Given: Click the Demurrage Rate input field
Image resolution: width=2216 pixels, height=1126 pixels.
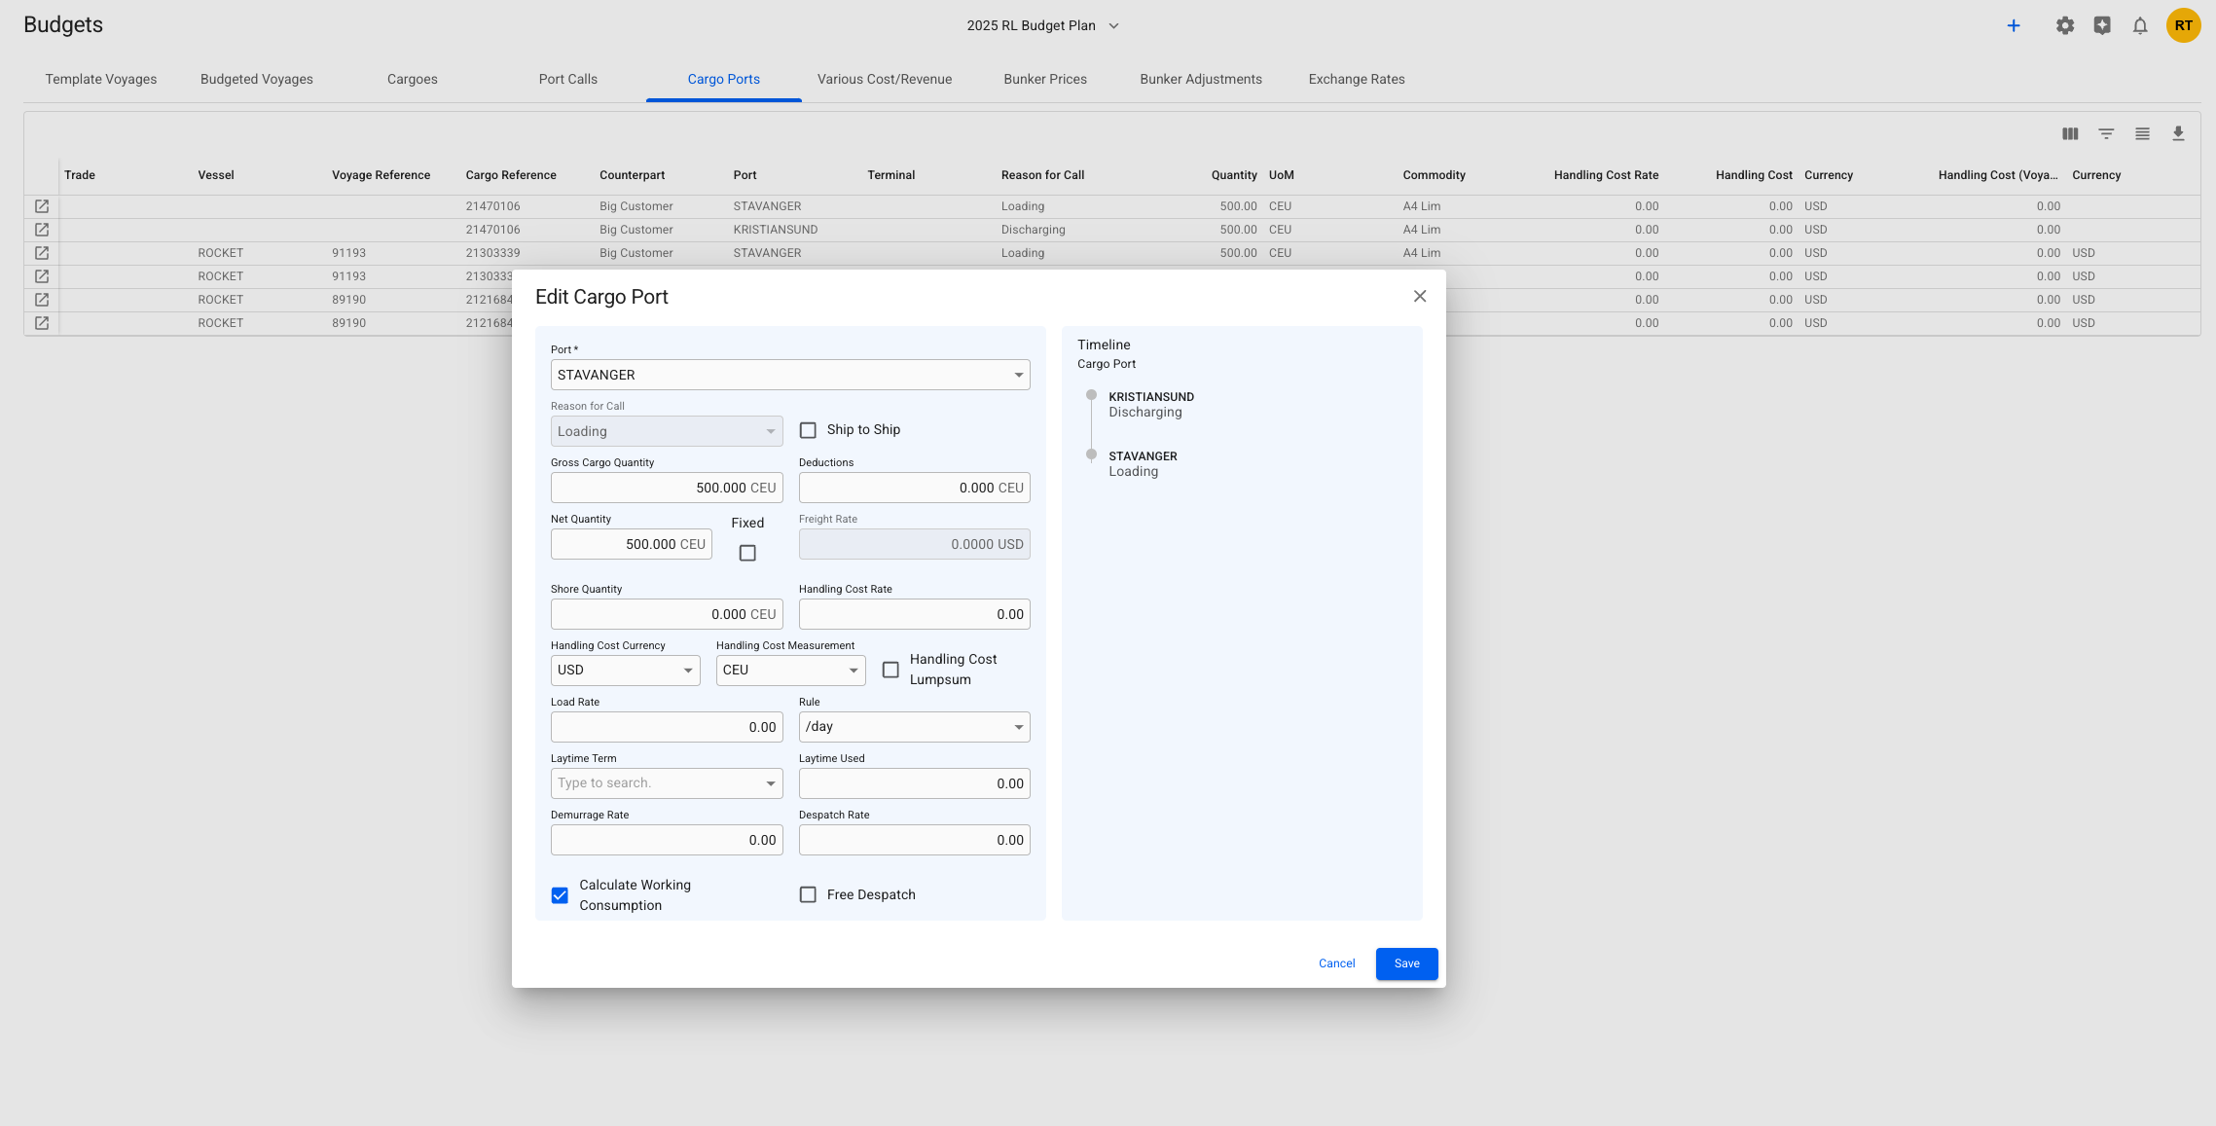Looking at the screenshot, I should click(x=667, y=840).
